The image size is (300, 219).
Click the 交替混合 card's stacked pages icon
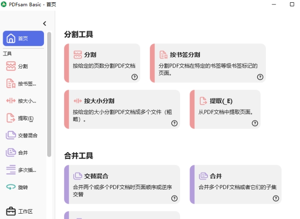click(x=78, y=176)
